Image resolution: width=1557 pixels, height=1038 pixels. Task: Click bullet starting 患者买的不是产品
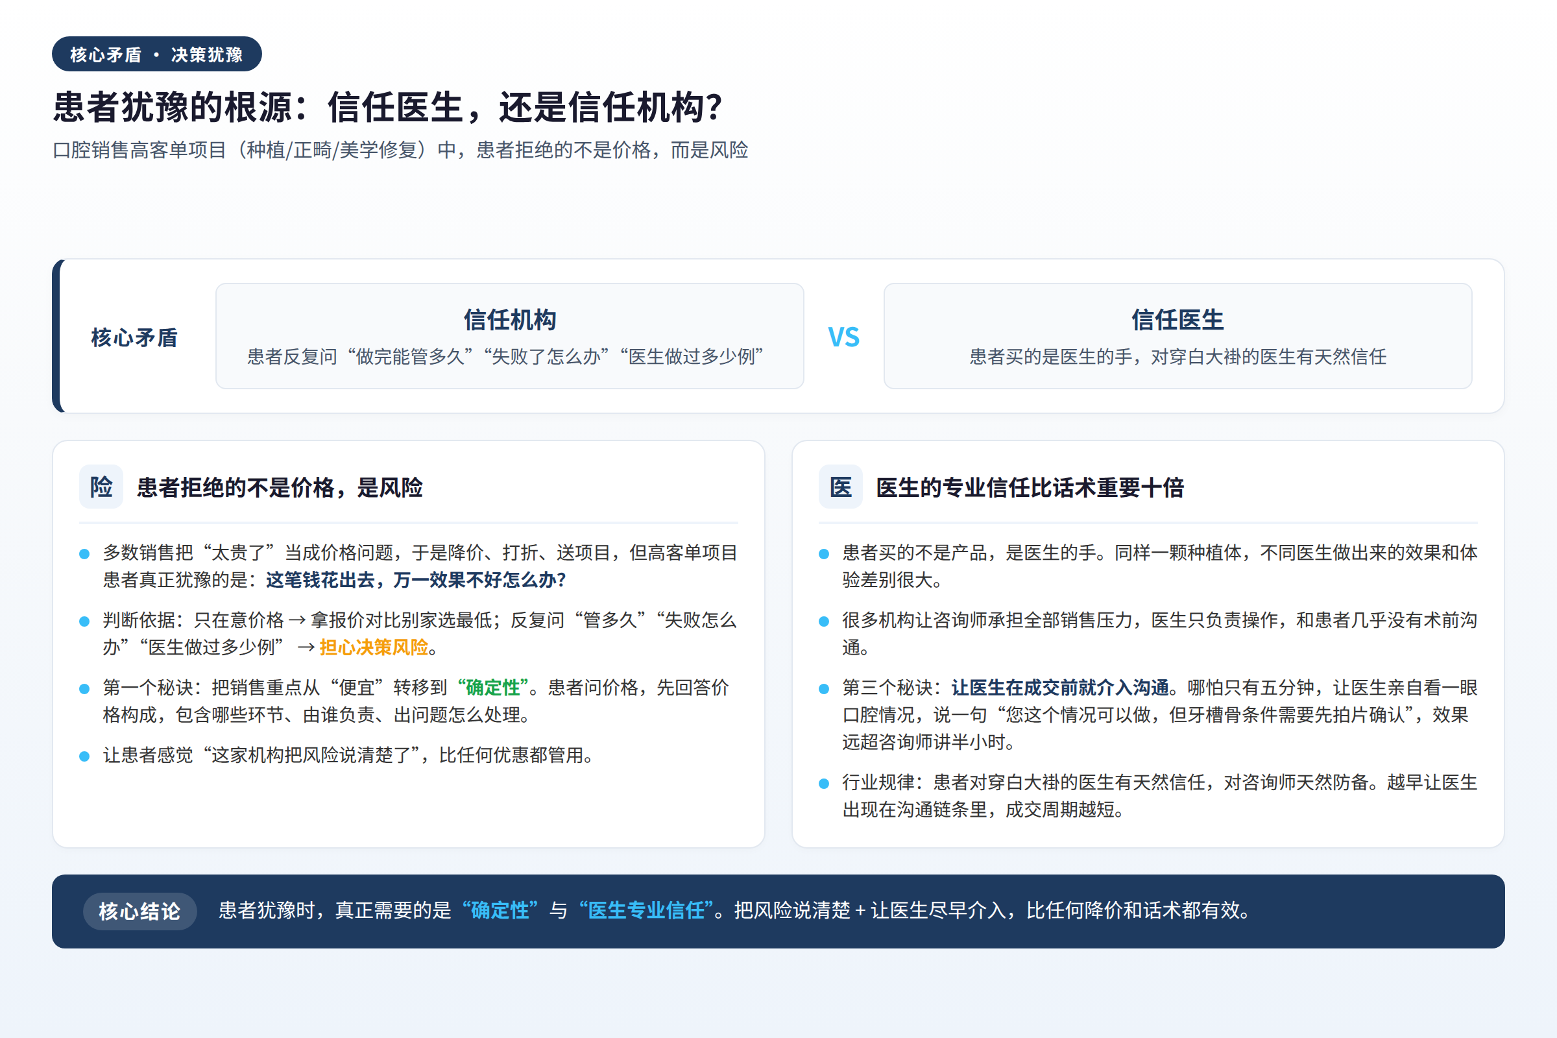coord(1159,566)
